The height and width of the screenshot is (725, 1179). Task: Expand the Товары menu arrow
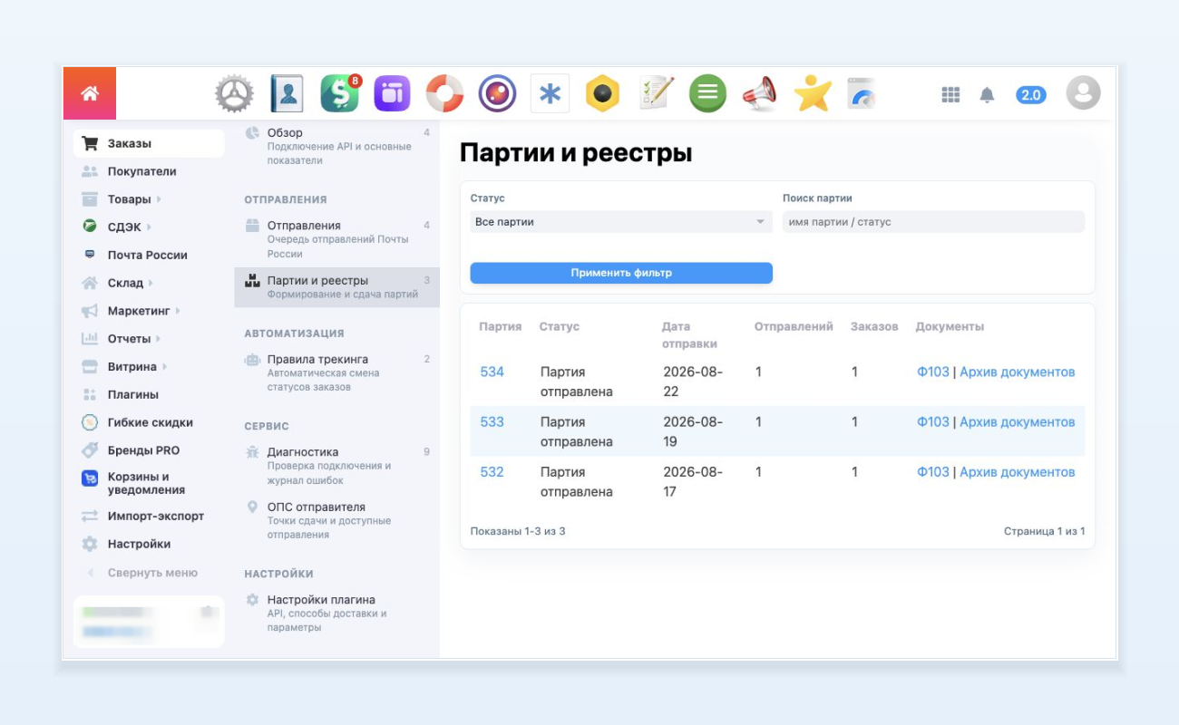(159, 199)
